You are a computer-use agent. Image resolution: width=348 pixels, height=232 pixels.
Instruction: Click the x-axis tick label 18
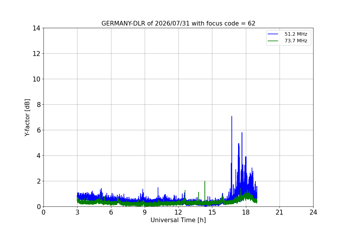[246, 212]
